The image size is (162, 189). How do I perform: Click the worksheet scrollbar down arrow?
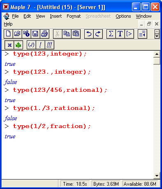[157, 175]
